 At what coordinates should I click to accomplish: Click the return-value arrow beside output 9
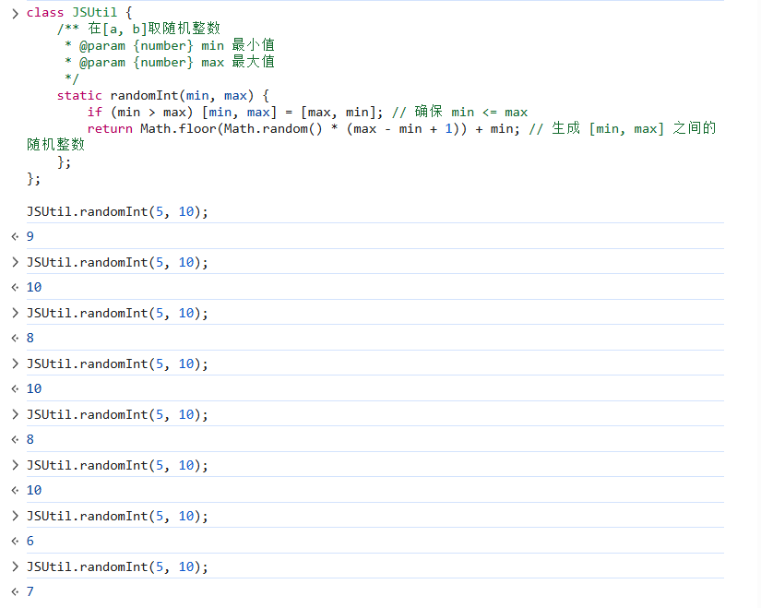(x=15, y=236)
